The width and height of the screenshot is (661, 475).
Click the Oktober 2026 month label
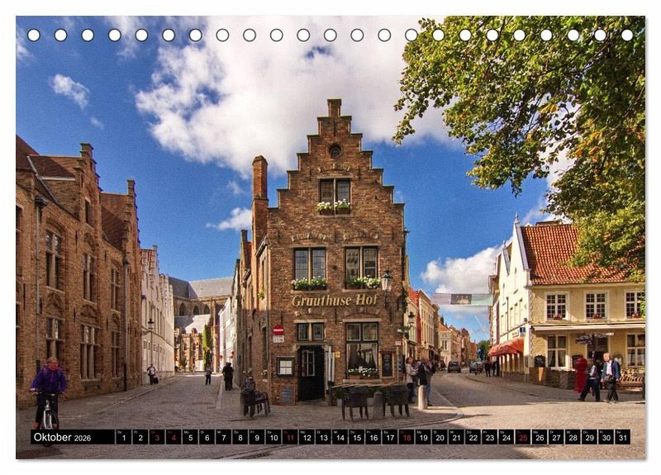pyautogui.click(x=64, y=438)
